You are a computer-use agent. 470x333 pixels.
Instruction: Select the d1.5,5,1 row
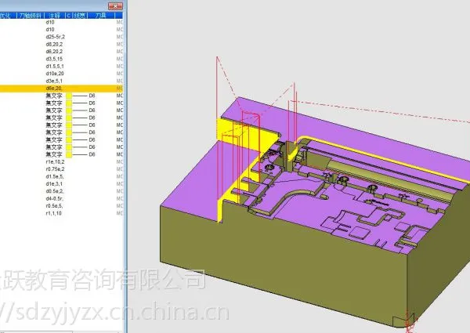click(61, 67)
